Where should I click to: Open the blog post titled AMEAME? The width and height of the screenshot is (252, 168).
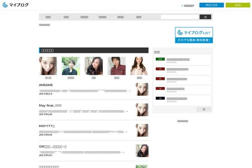pyautogui.click(x=46, y=85)
